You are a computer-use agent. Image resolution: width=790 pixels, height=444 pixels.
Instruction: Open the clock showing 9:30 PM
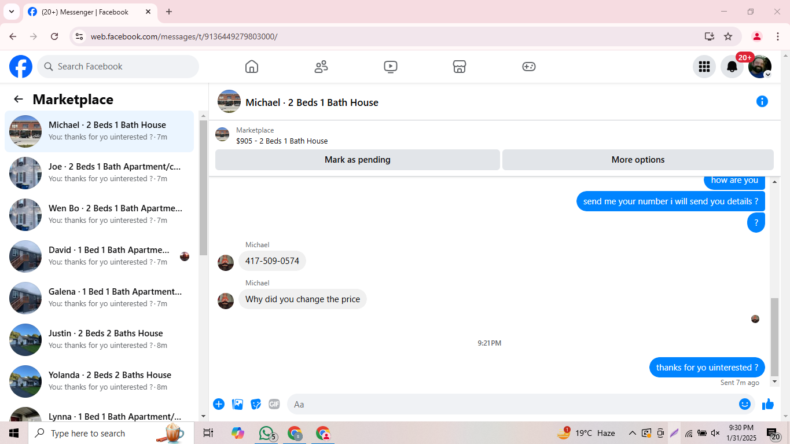[x=741, y=433]
